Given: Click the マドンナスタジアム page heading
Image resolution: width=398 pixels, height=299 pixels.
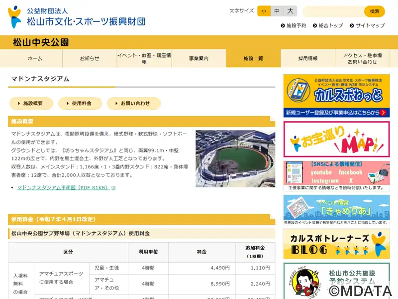Looking at the screenshot, I should click(40, 79).
